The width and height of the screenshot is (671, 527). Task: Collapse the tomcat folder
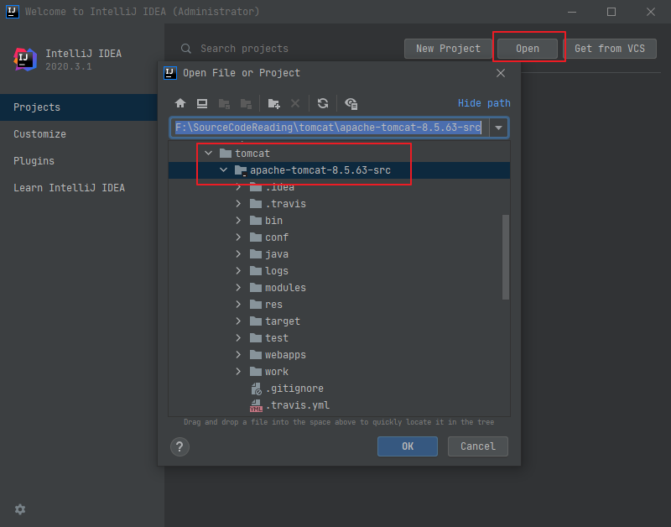(208, 153)
